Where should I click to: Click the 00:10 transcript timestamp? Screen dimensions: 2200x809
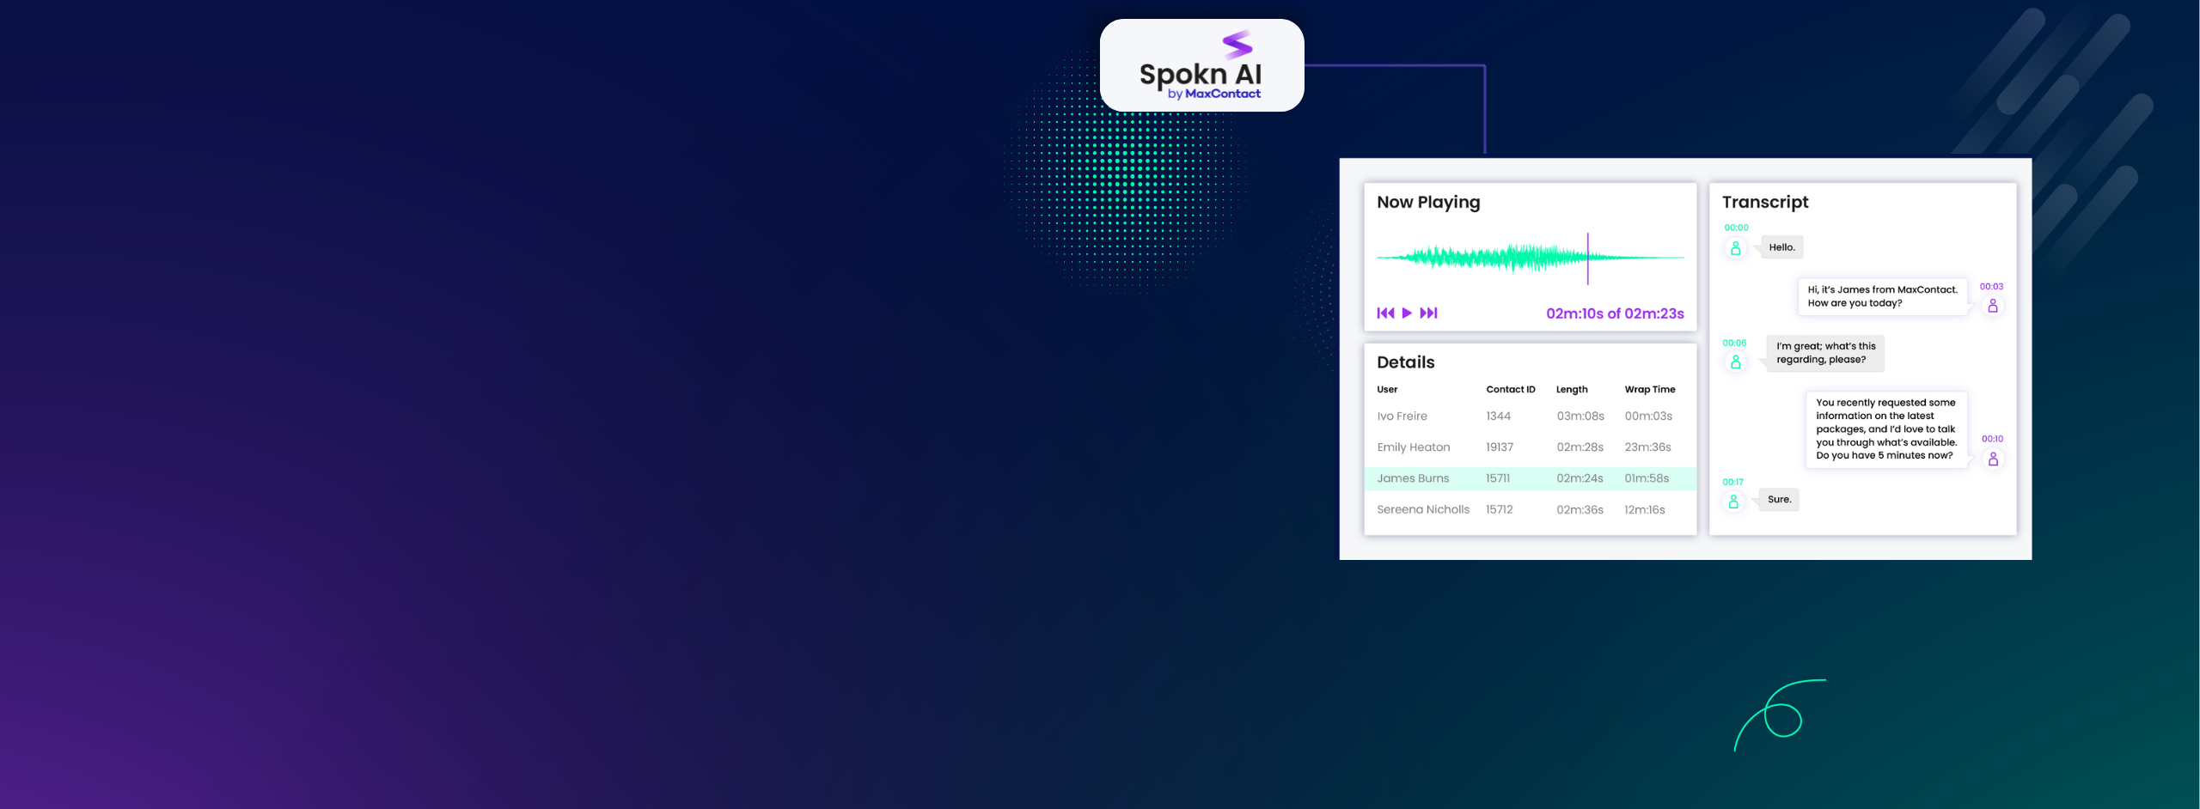pos(1992,439)
